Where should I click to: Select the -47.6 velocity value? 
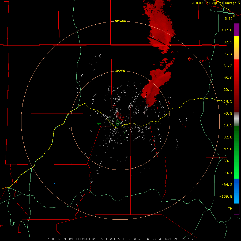(227, 149)
